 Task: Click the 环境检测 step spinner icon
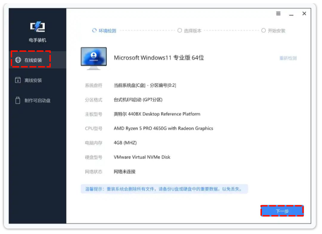click(x=94, y=31)
